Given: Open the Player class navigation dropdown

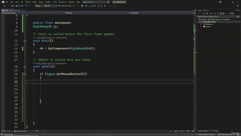Looking at the screenshot, I should click(98, 13).
